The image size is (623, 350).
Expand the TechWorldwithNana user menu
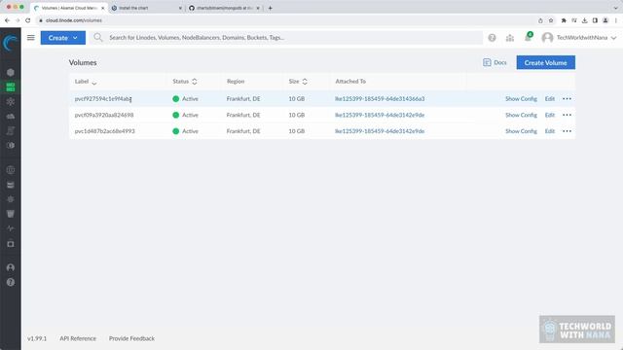579,38
